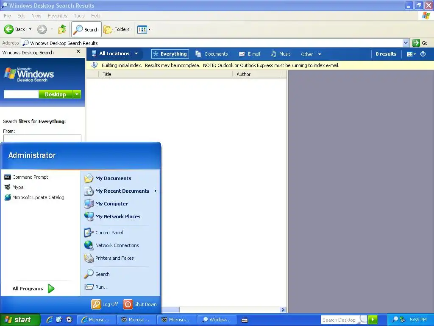Sort results by Author column header
Viewport: 434px width, 326px height.
click(x=256, y=74)
